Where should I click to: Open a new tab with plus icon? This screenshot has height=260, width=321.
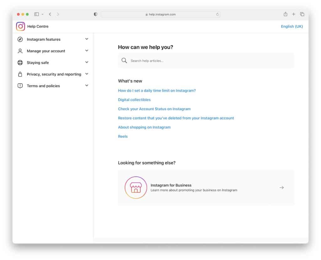pyautogui.click(x=294, y=14)
